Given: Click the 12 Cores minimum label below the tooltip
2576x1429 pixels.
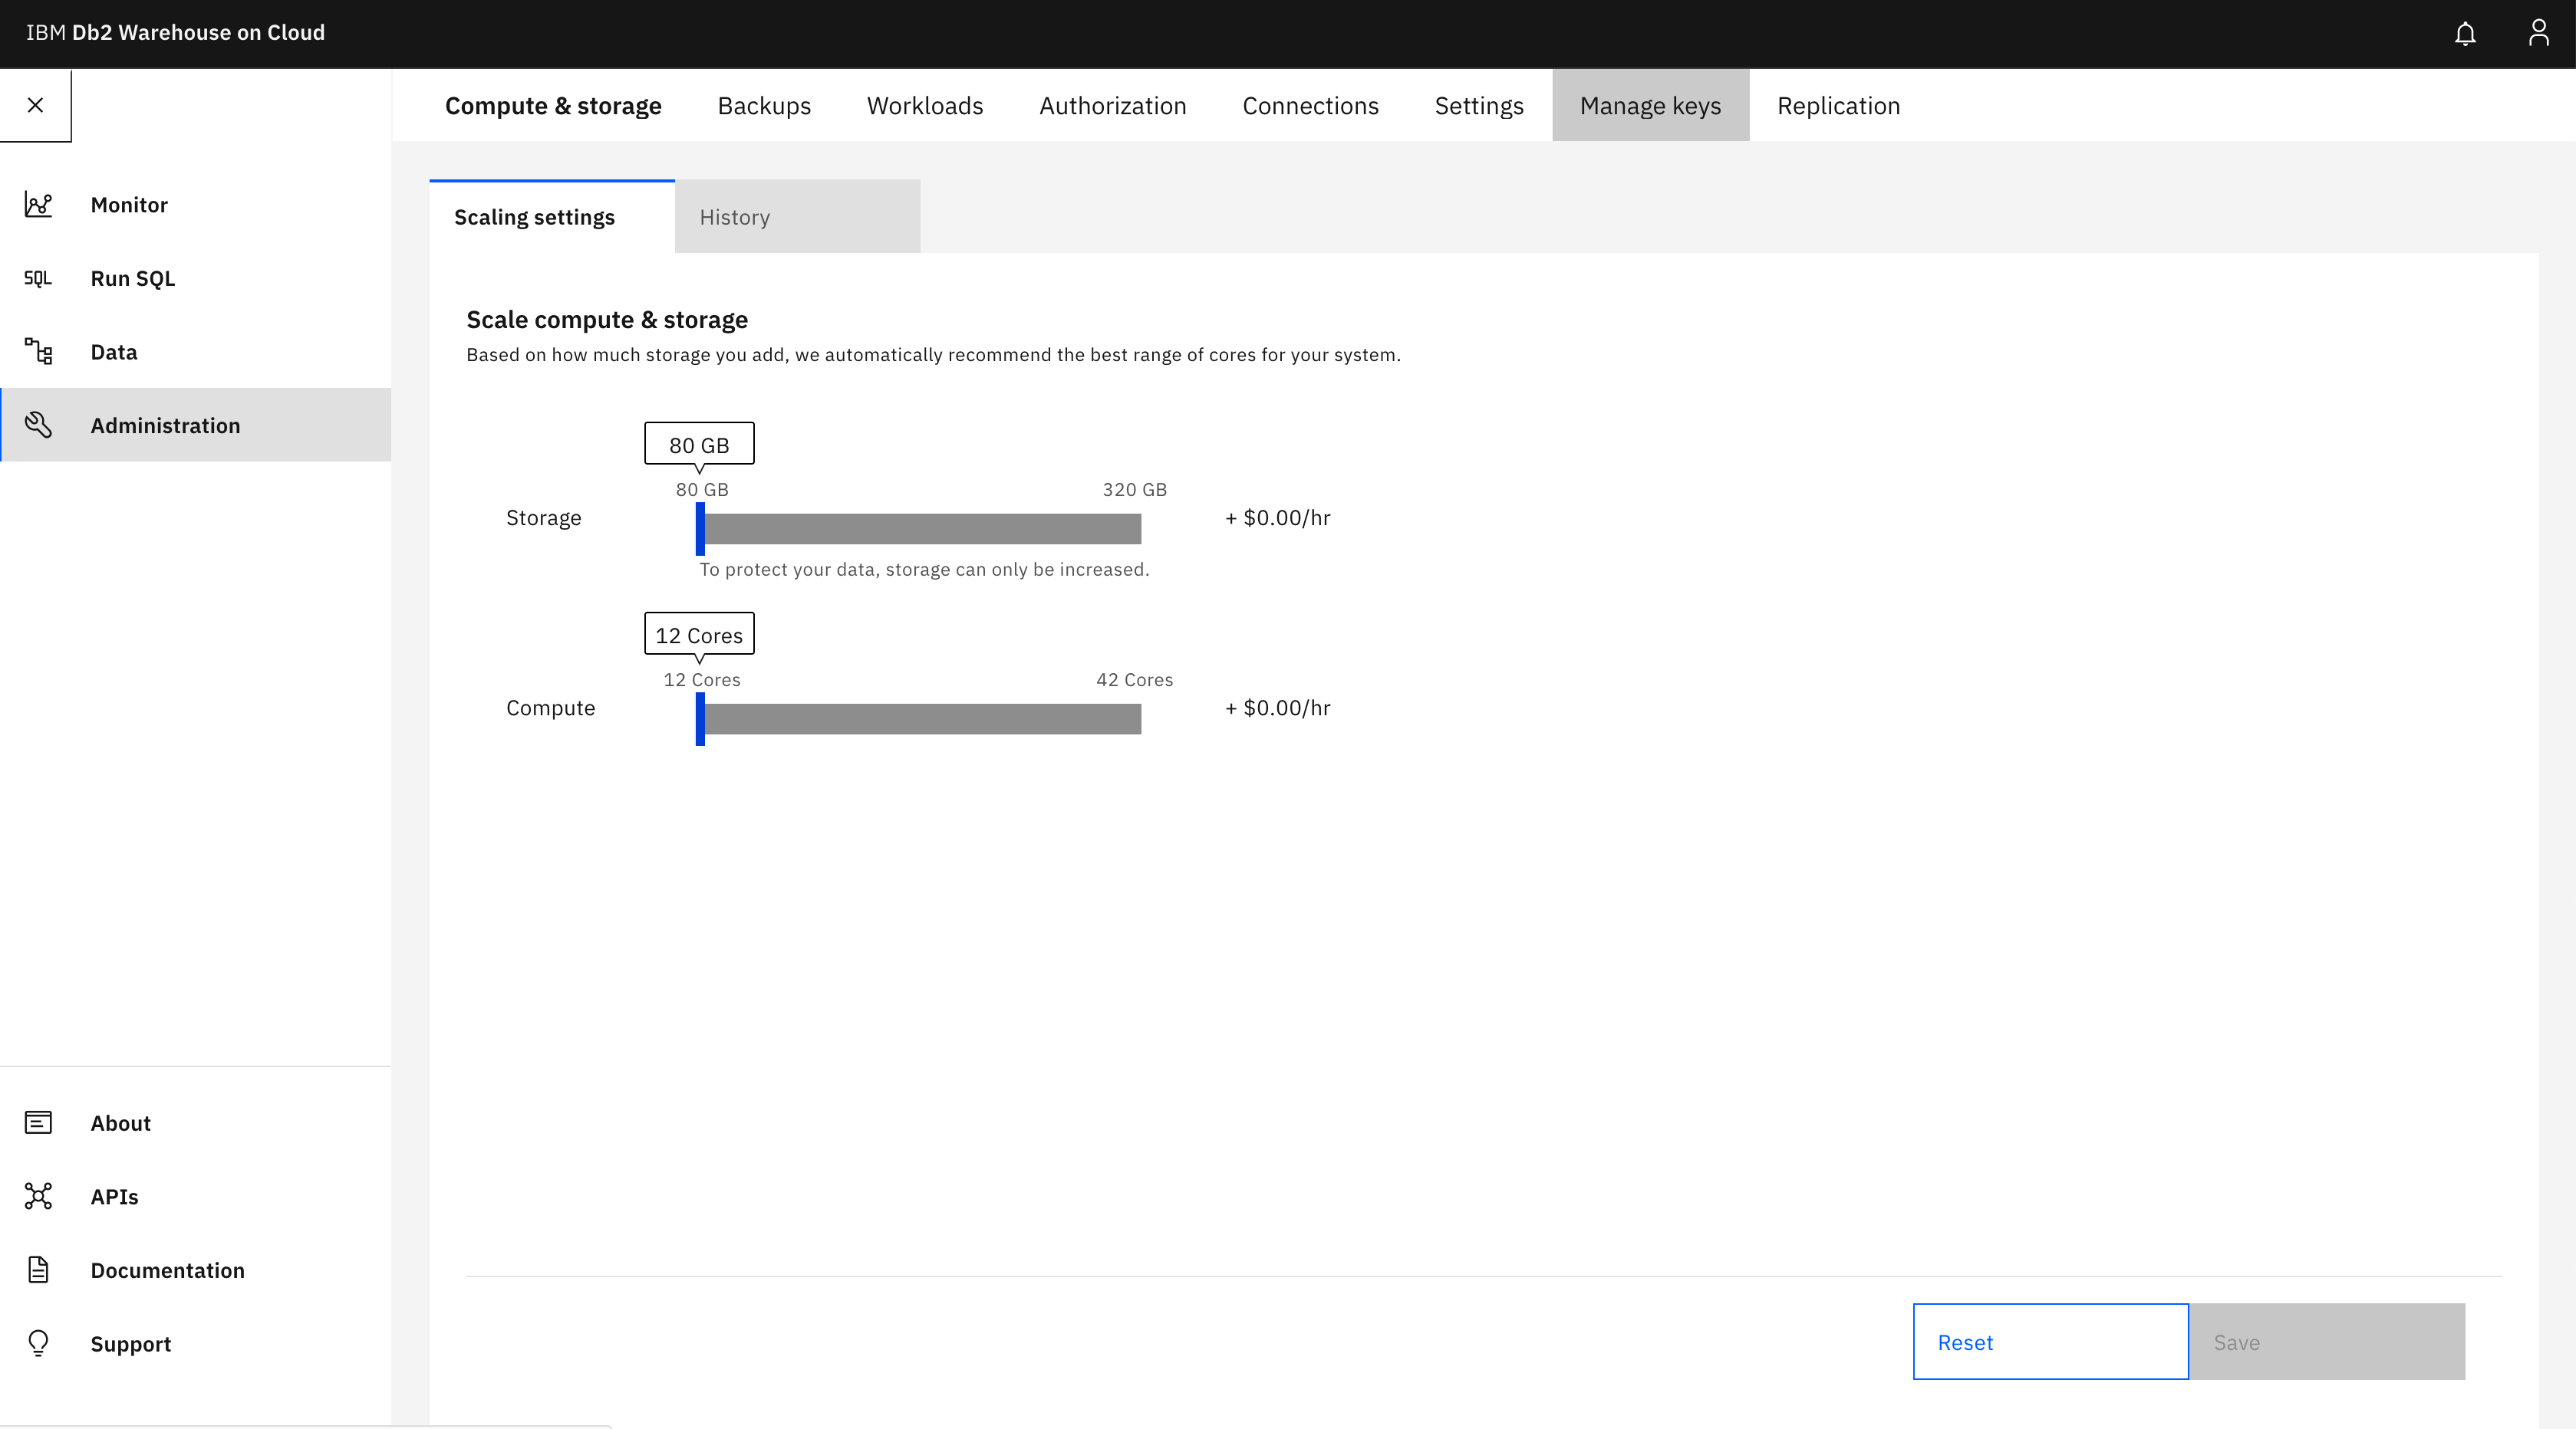Looking at the screenshot, I should pos(702,679).
